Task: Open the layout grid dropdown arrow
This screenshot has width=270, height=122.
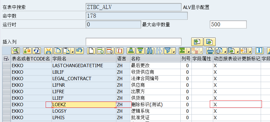Action: 250,51
